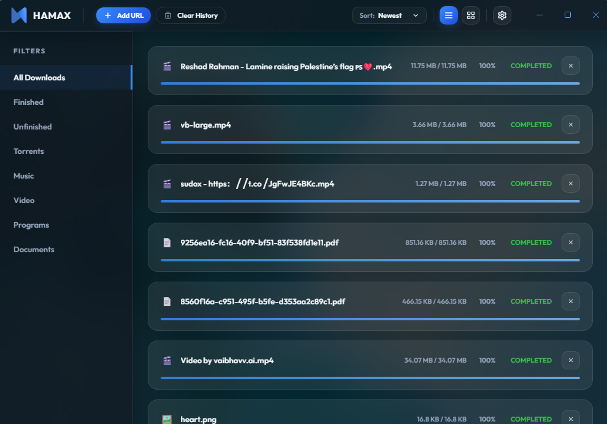This screenshot has height=424, width=607.
Task: Select file name heart.png
Action: (x=198, y=419)
